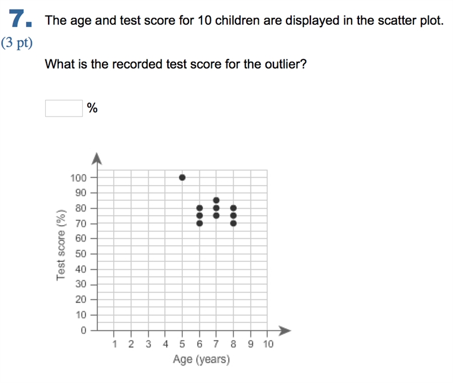This screenshot has width=453, height=383.
Task: Click the 100 tick label on y-axis
Action: [78, 178]
